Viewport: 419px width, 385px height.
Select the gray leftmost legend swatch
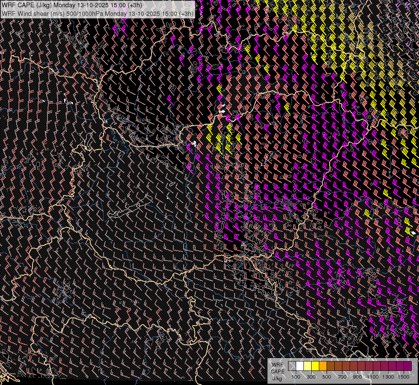pos(292,366)
